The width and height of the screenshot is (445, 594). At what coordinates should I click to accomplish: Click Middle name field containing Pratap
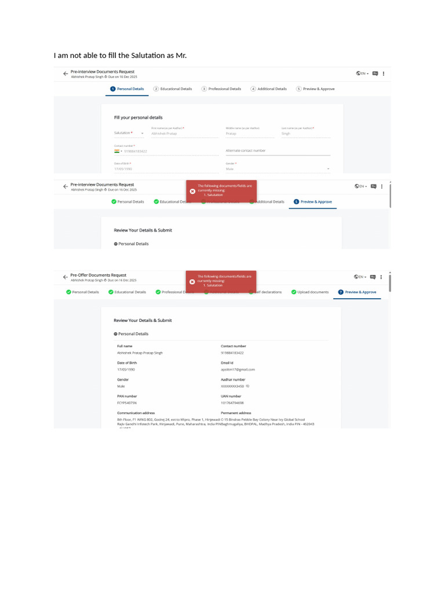[x=250, y=133]
